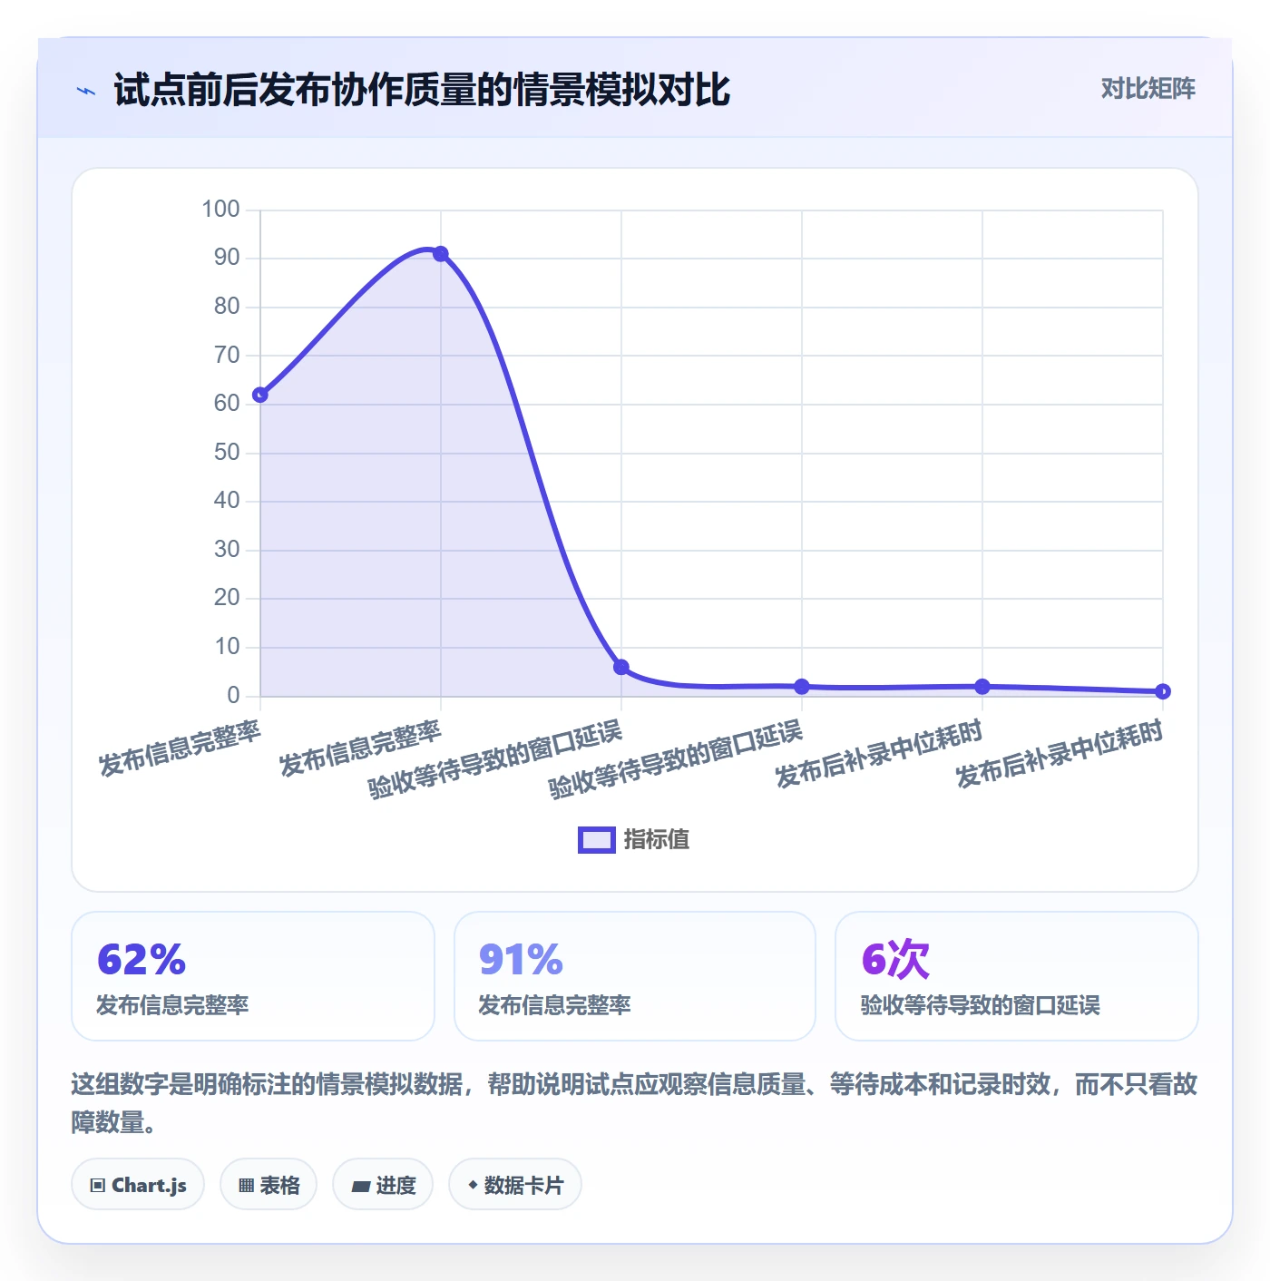Click the main title 试点前后发布协作质量的情景模拟对比
This screenshot has width=1270, height=1281.
[x=422, y=90]
